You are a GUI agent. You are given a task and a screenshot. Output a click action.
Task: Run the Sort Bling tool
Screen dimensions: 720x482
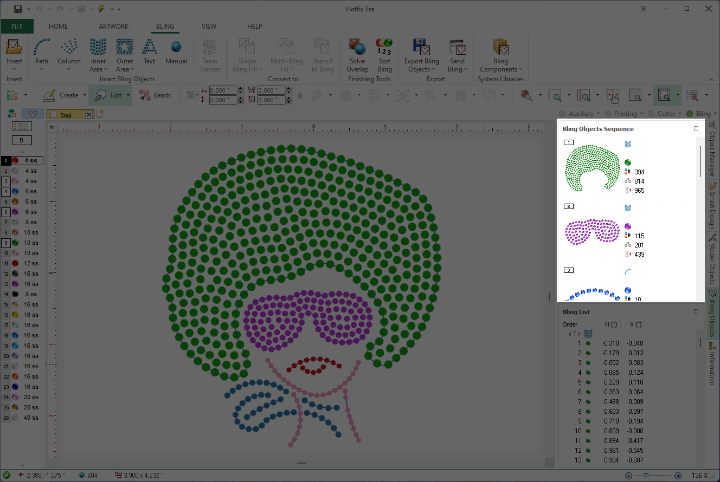tap(384, 54)
